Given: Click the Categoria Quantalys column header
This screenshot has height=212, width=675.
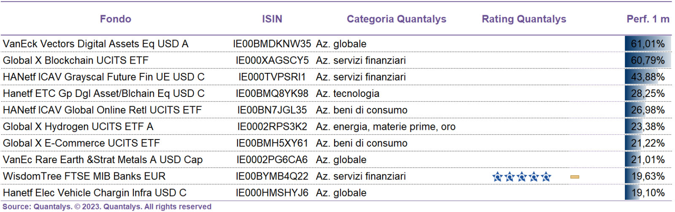Looking at the screenshot, I should (397, 19).
